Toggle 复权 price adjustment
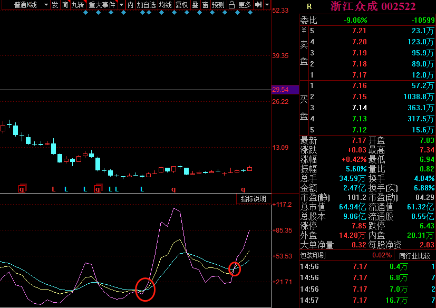 [182, 5]
